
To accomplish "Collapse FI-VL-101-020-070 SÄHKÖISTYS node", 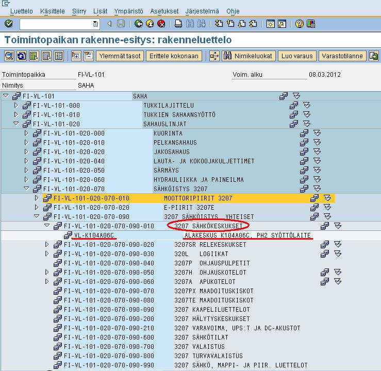I will click(x=26, y=189).
